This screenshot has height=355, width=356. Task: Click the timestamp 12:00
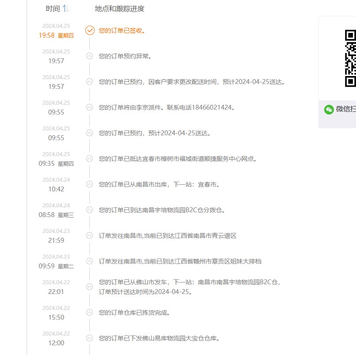[56, 343]
